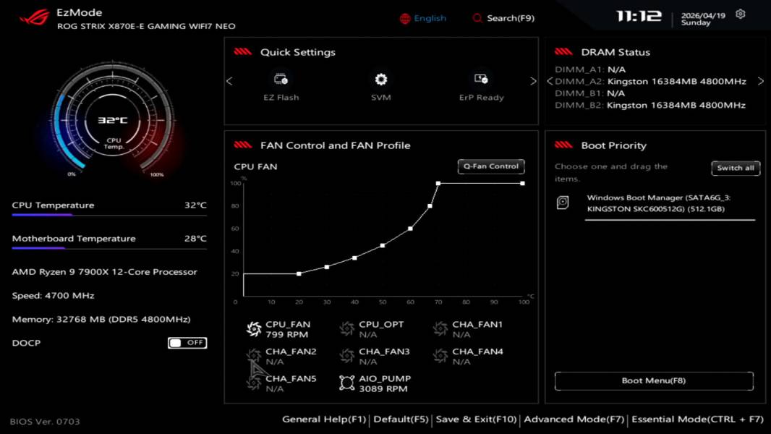Click Memory: 32768 MB text
Image resolution: width=771 pixels, height=434 pixels.
[x=101, y=319]
